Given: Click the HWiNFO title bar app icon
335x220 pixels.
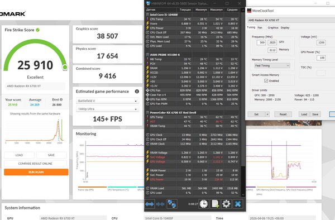Looking at the screenshot, I should (149, 3).
